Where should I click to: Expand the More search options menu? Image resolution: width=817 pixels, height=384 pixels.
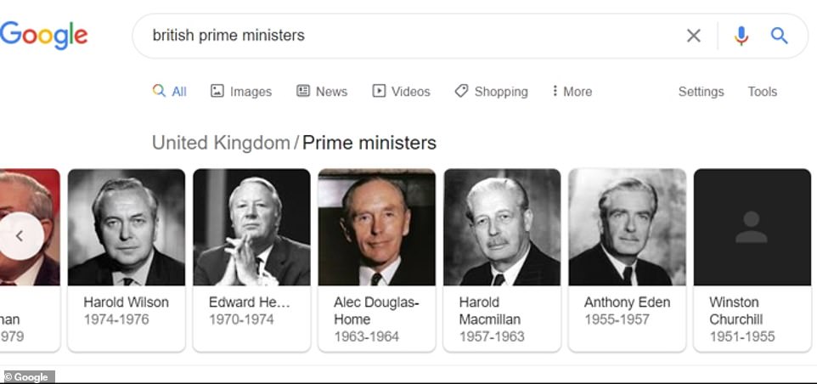pos(572,92)
